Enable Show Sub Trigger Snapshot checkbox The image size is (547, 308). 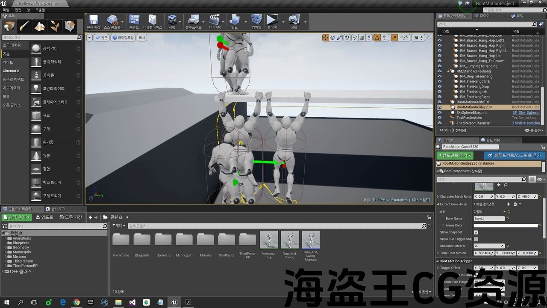476,239
